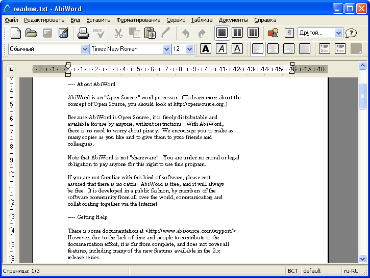Click the '--- Getting Help' heading

(88, 217)
